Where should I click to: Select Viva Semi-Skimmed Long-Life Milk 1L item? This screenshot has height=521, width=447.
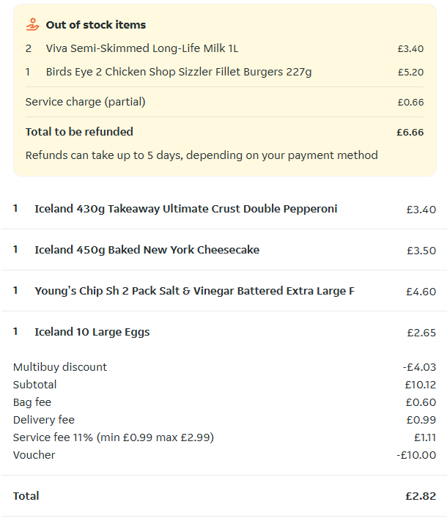pos(141,48)
